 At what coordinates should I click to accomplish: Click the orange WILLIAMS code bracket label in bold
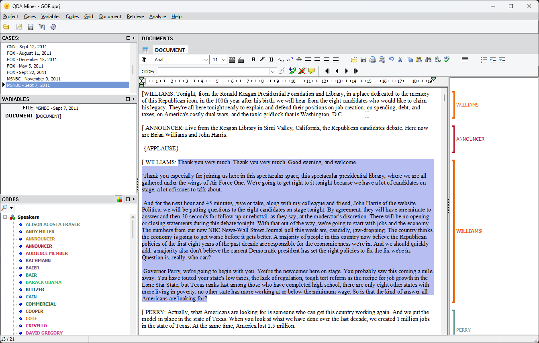coord(469,231)
